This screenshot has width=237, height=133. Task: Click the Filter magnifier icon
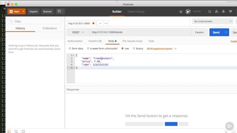[11, 21]
